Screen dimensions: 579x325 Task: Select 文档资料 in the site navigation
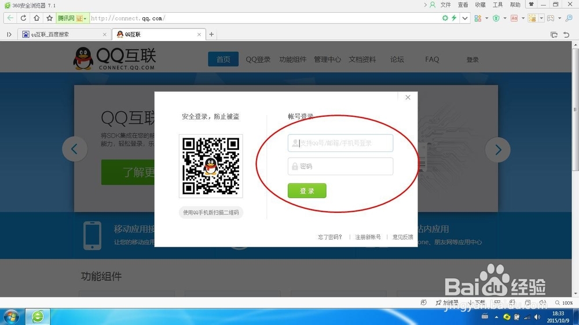pos(362,60)
